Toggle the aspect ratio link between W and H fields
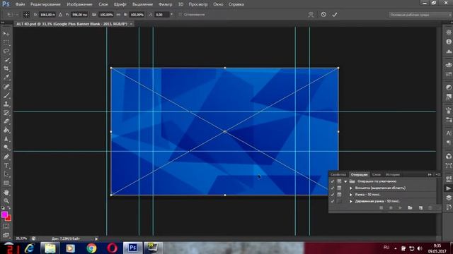This screenshot has width=453, height=254. point(118,14)
